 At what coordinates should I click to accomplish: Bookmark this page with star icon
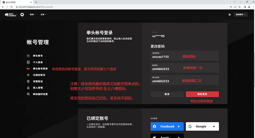240,7
